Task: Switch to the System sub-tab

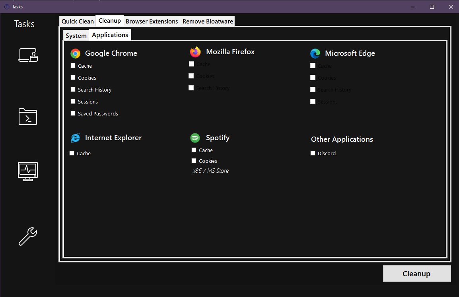Action: coord(76,36)
